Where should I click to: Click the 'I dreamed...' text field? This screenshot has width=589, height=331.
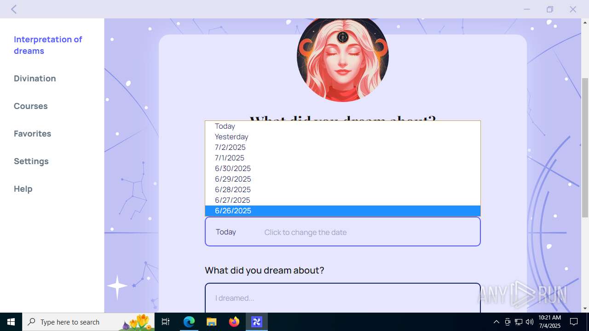pyautogui.click(x=343, y=298)
